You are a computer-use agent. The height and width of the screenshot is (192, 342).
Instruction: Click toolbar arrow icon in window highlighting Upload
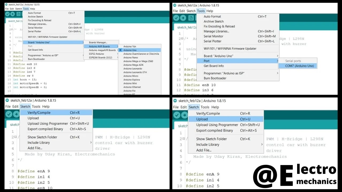click(x=184, y=115)
